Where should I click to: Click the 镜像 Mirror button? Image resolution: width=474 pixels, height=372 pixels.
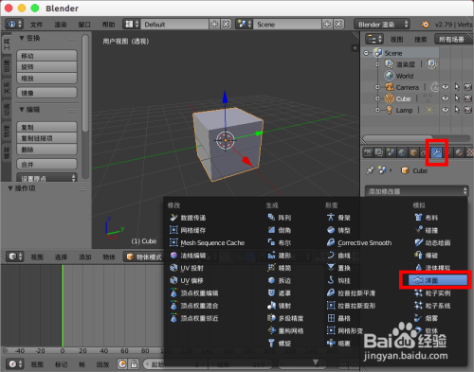(46, 93)
